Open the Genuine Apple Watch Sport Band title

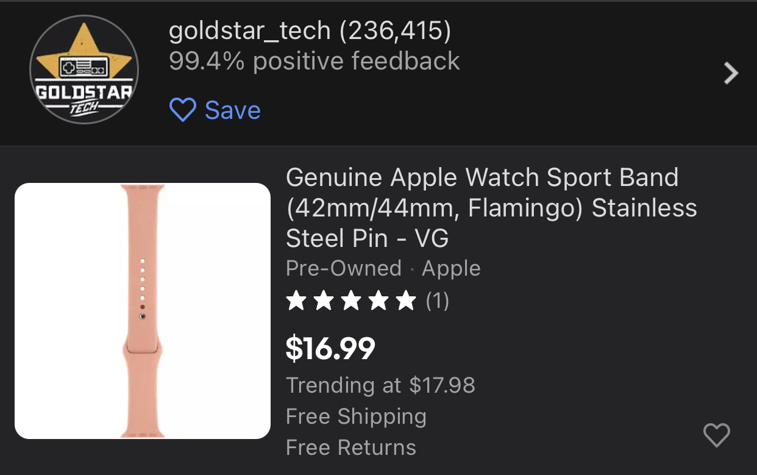coord(491,207)
